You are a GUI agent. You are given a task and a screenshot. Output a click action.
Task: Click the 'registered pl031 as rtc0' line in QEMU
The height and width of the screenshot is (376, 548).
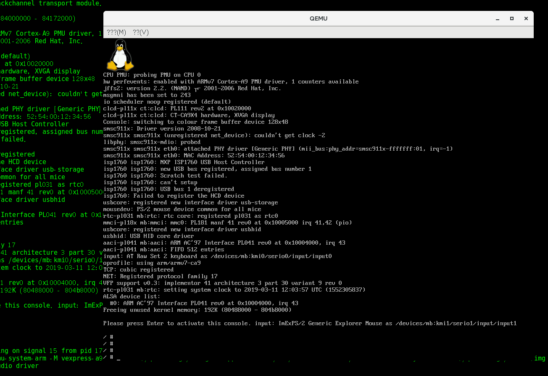(x=190, y=216)
